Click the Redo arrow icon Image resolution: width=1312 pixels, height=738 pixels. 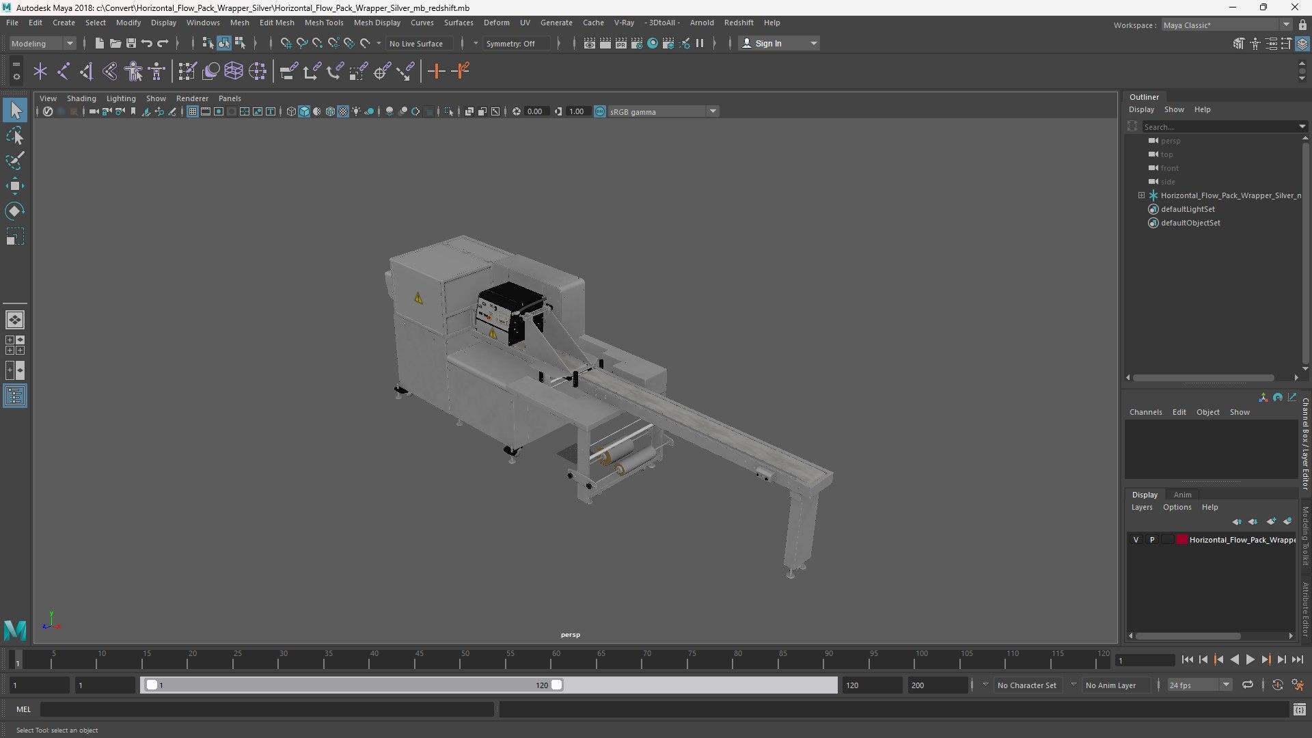click(163, 43)
